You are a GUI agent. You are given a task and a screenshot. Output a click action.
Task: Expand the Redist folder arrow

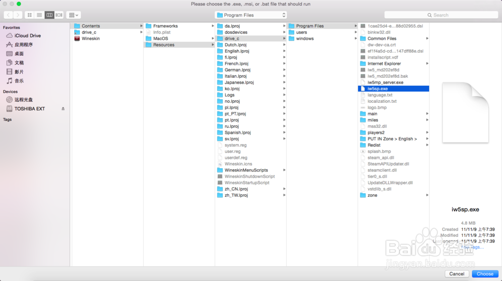pos(427,145)
